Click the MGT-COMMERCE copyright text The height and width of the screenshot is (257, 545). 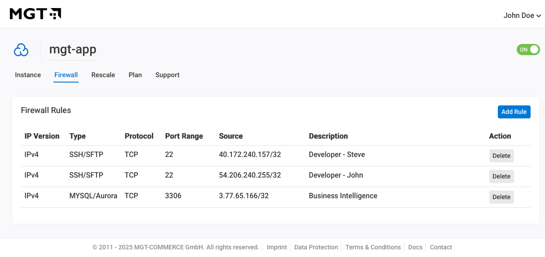[x=176, y=247]
